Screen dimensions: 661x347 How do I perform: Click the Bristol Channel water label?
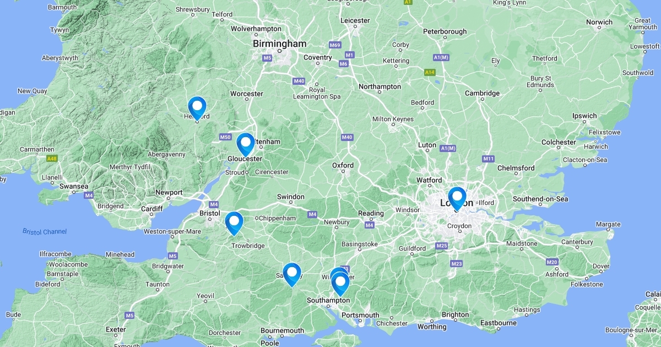(x=45, y=232)
